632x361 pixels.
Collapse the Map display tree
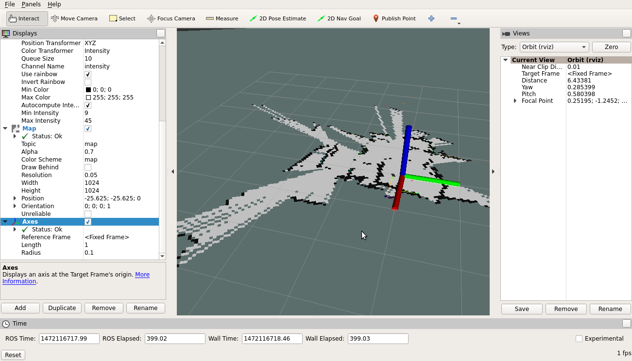click(x=5, y=129)
